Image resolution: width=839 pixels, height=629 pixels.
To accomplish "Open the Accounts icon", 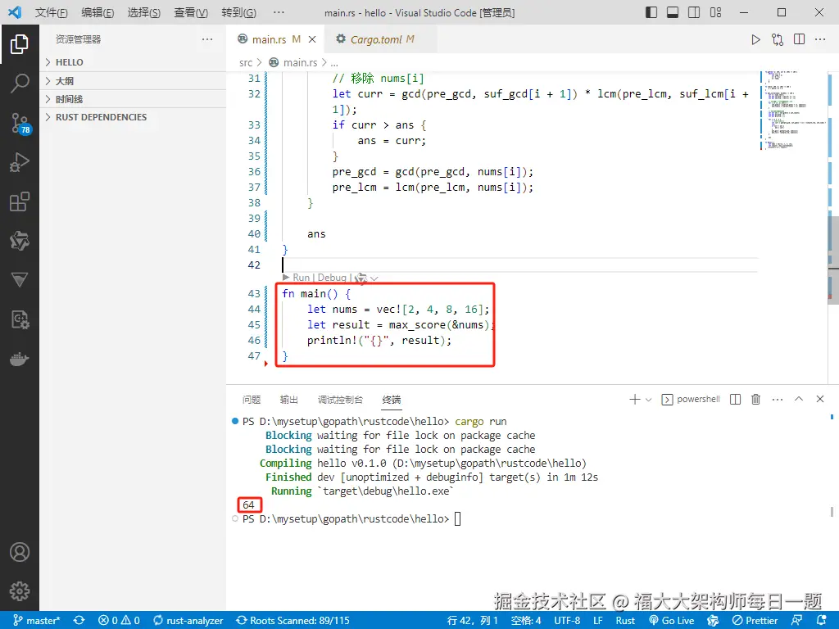I will pos(20,552).
